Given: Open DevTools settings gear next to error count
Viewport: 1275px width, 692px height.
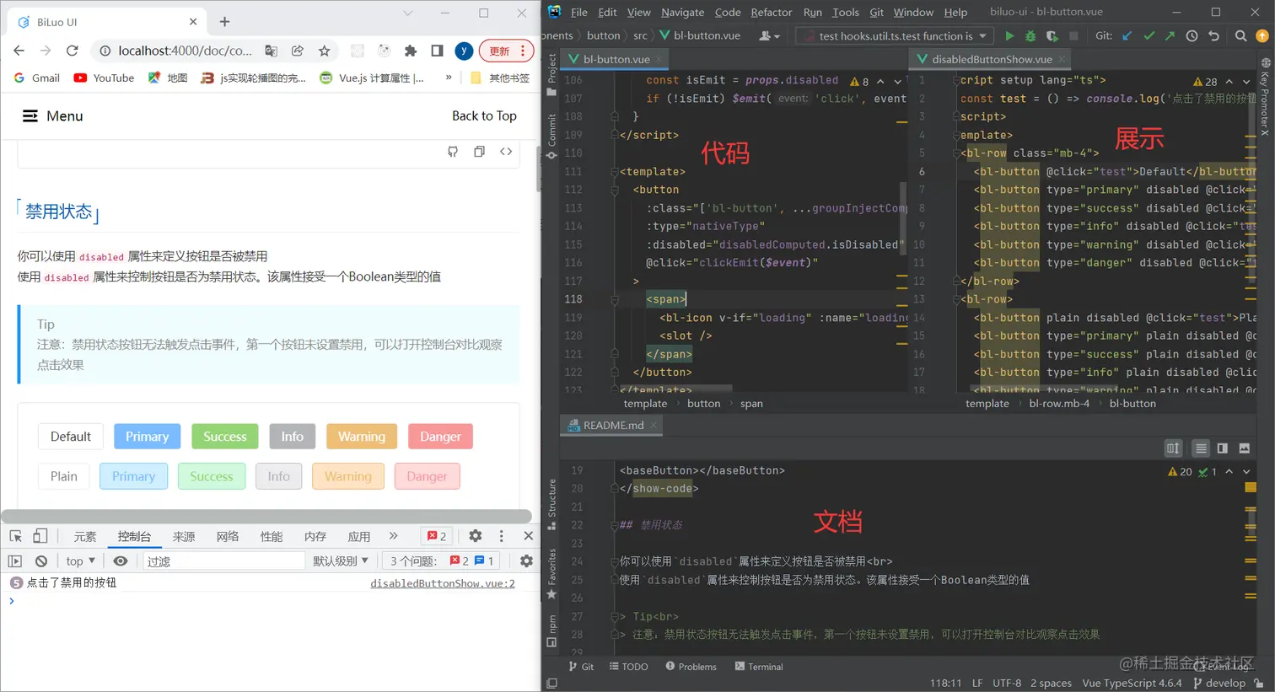Looking at the screenshot, I should [x=476, y=536].
